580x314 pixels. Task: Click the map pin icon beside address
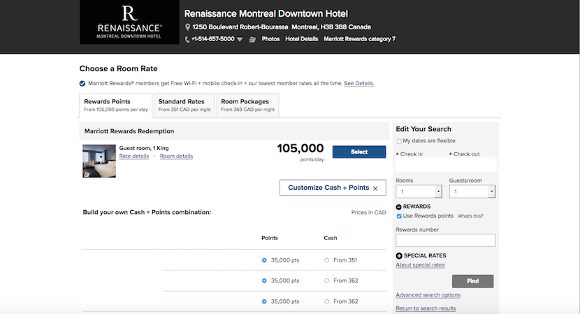(188, 27)
